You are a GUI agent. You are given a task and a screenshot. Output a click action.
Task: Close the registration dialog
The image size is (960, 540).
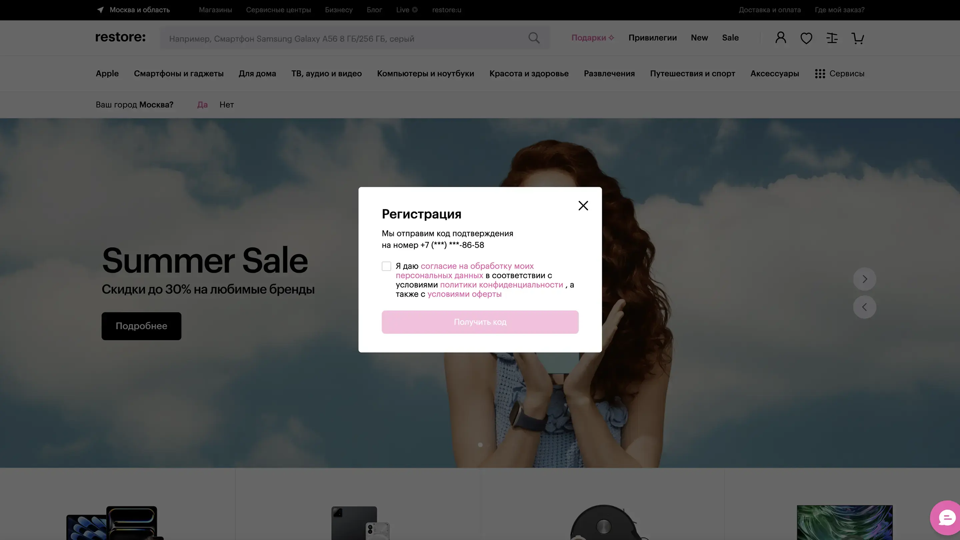(583, 206)
